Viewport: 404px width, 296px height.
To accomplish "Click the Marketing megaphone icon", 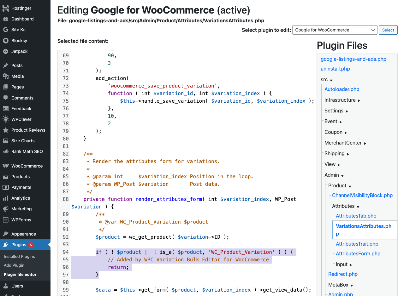I will [5, 209].
